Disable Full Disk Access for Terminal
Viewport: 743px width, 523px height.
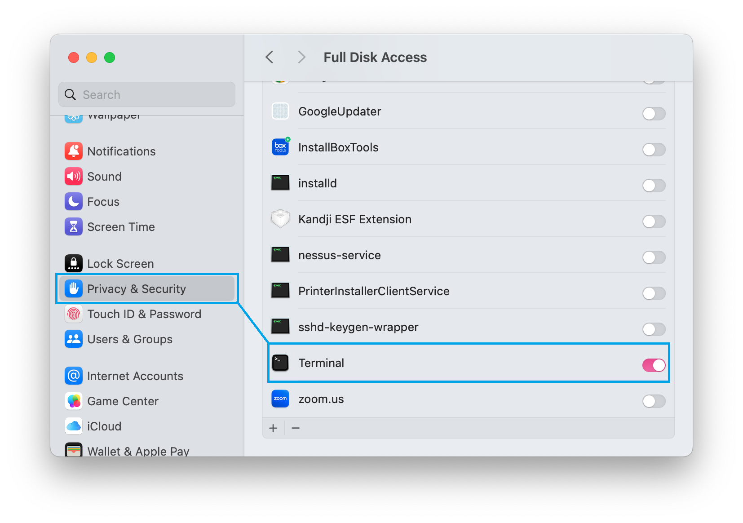point(654,365)
